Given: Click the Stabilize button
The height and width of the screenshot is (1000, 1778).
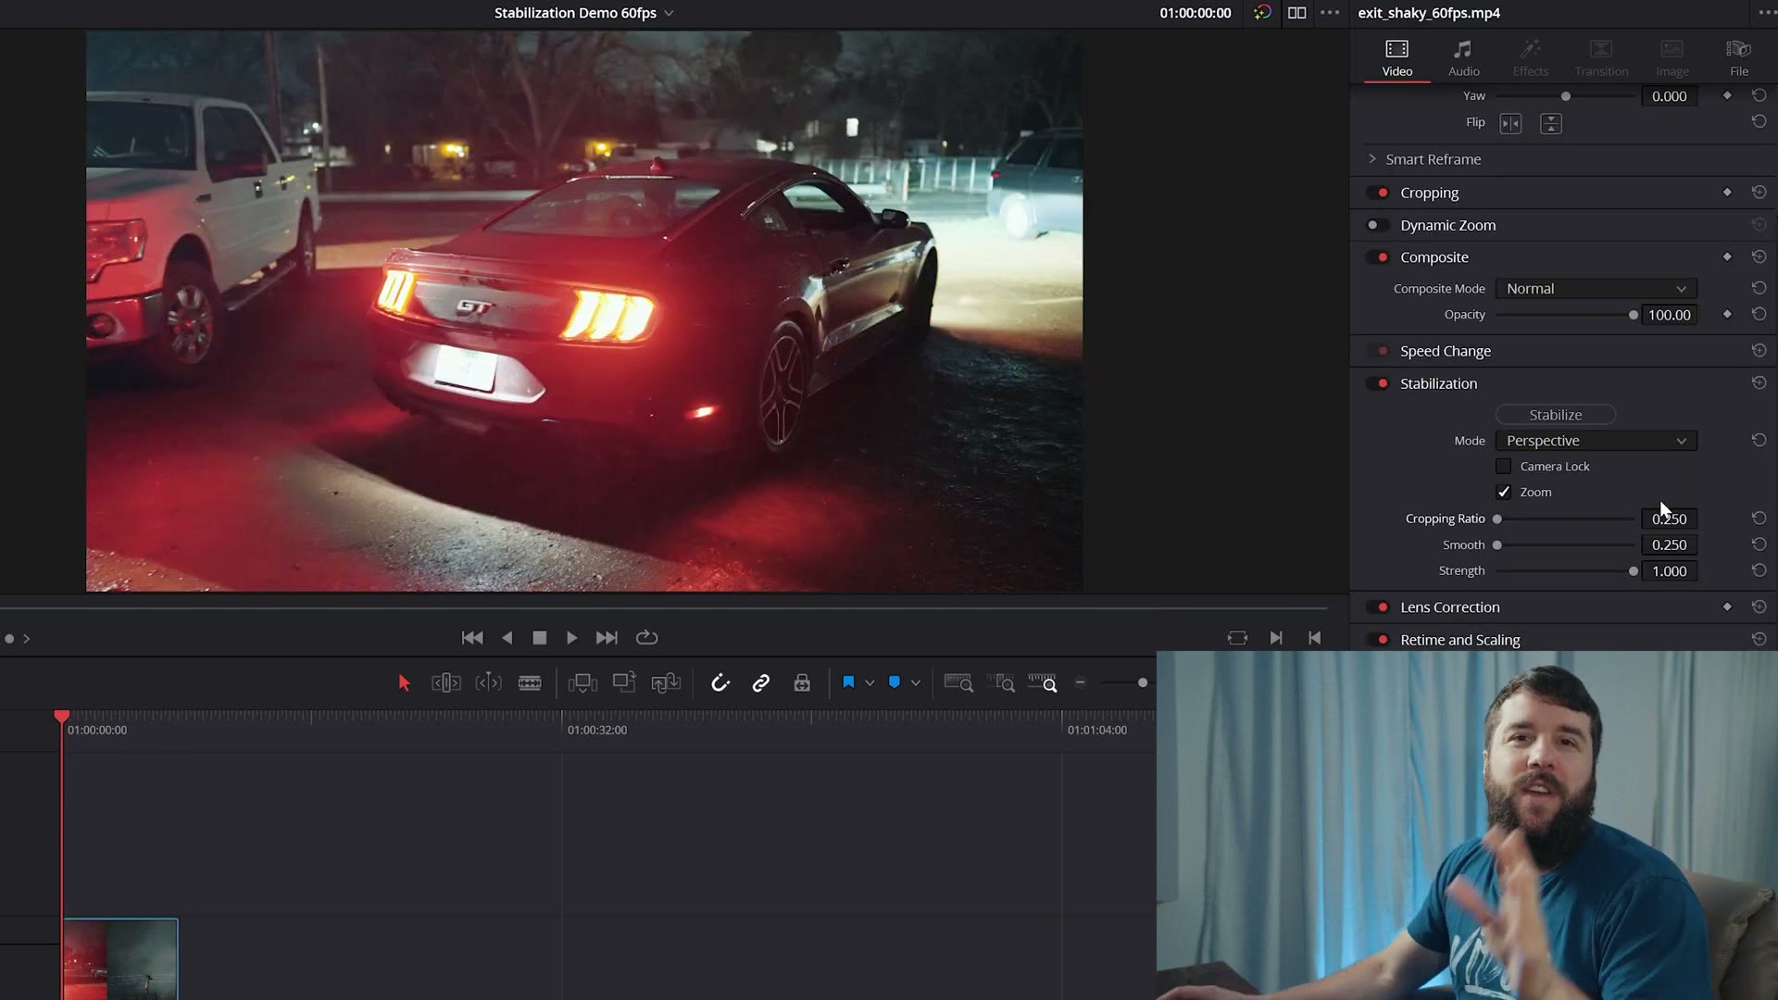Looking at the screenshot, I should tap(1556, 415).
